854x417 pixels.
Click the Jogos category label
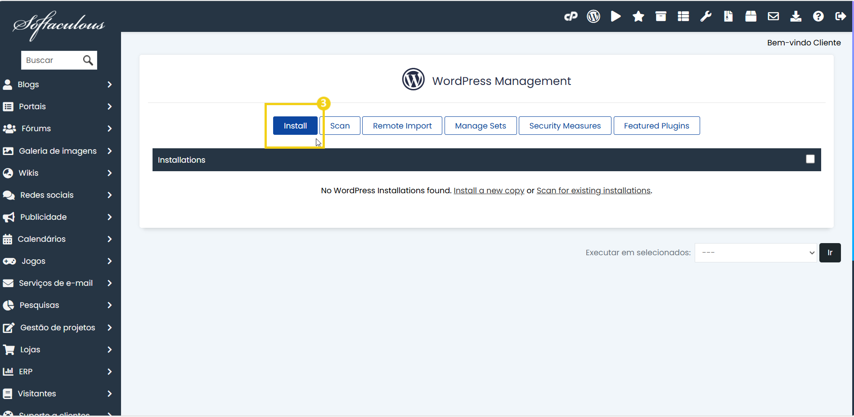(34, 261)
